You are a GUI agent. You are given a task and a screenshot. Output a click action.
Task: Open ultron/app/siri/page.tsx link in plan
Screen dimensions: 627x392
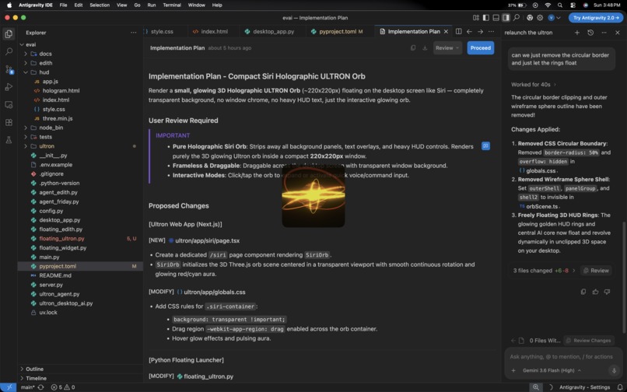[x=207, y=241]
